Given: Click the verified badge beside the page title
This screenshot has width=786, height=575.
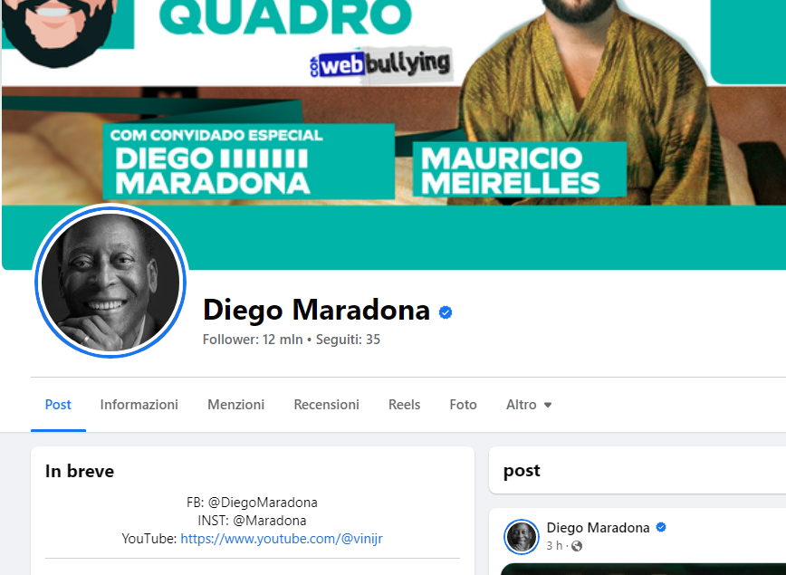Looking at the screenshot, I should 446,312.
